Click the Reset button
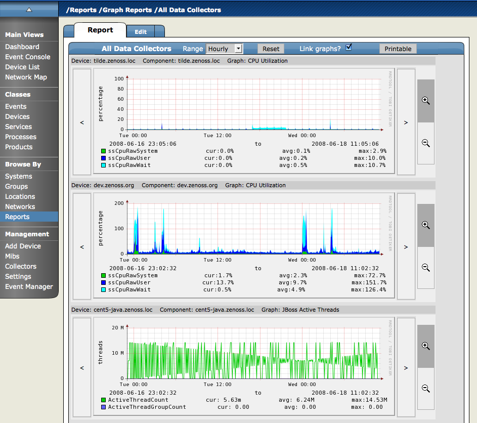477x423 pixels. point(271,49)
